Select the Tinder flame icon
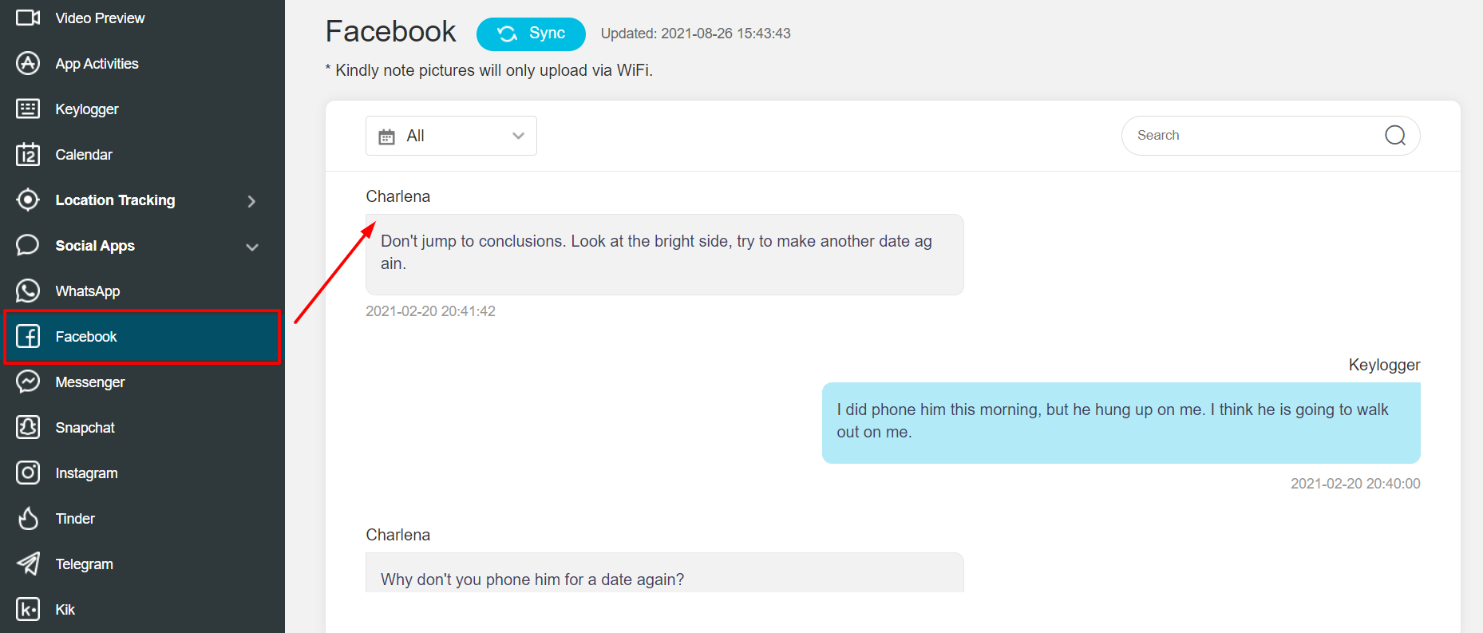Screen dimensions: 1483x633 (28, 518)
